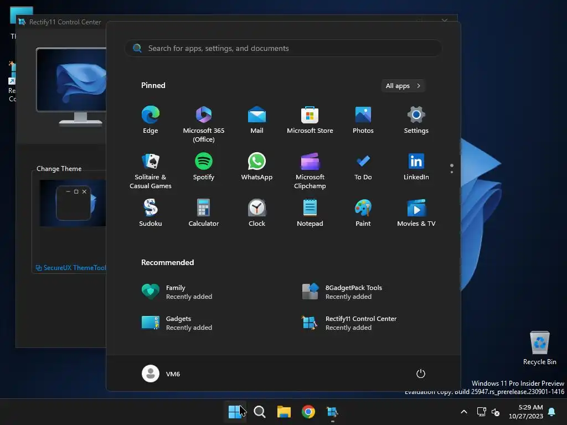
Task: Open Notepad
Action: coord(310,213)
